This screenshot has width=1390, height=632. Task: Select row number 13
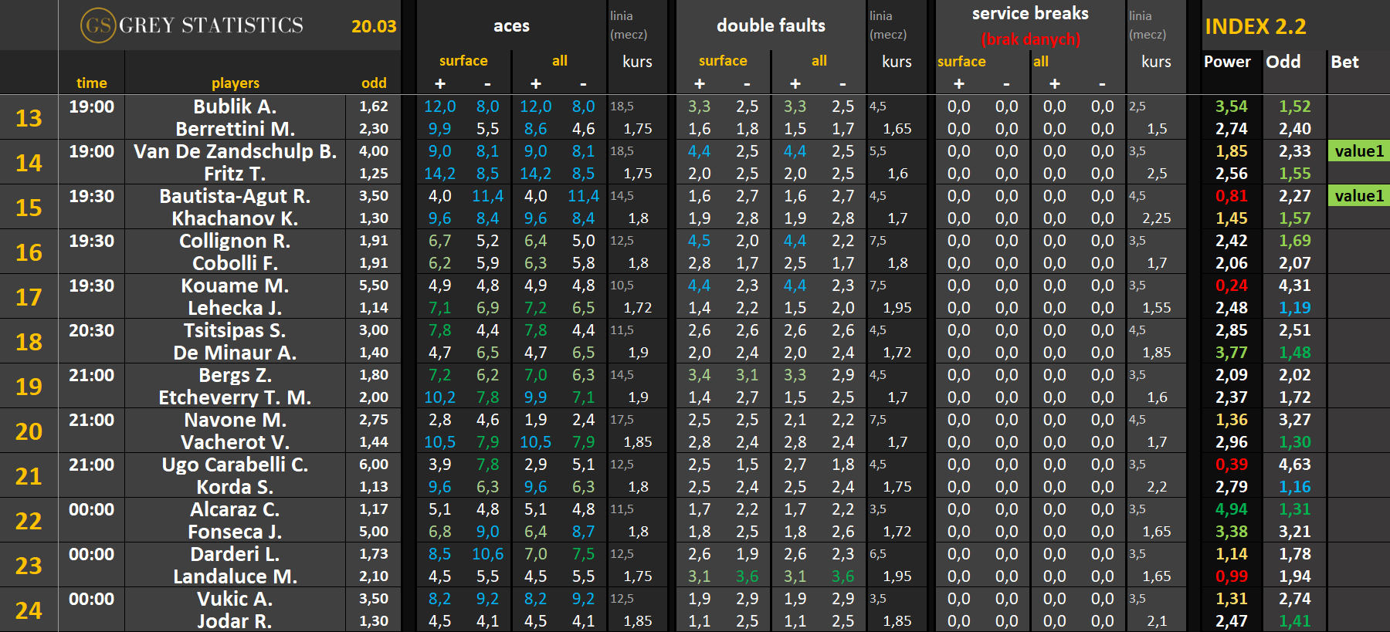29,118
